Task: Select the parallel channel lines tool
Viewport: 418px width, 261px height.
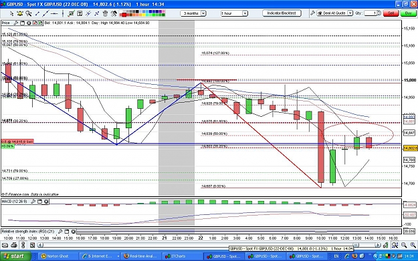Action: pyautogui.click(x=88, y=13)
